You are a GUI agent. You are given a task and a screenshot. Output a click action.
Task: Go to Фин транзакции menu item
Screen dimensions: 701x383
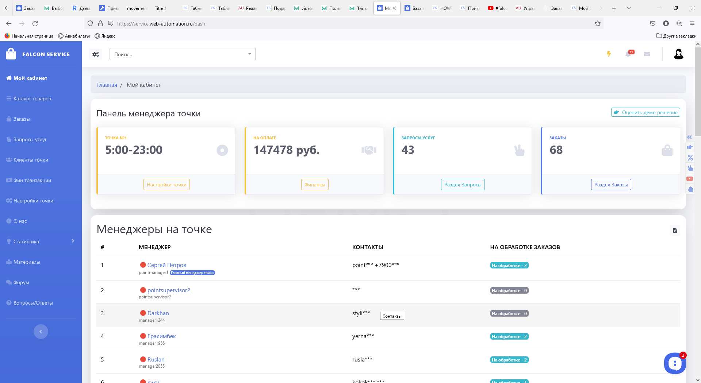point(32,180)
